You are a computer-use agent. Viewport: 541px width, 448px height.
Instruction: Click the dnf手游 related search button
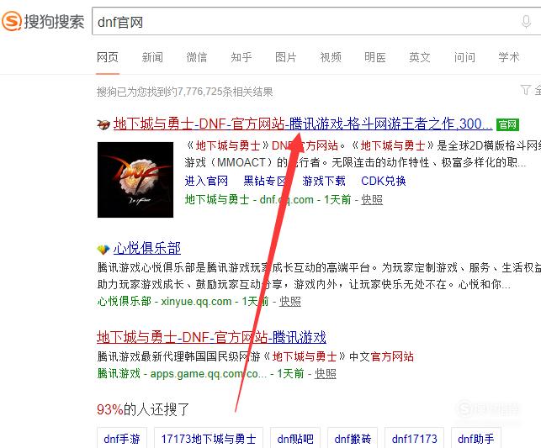[x=122, y=439]
